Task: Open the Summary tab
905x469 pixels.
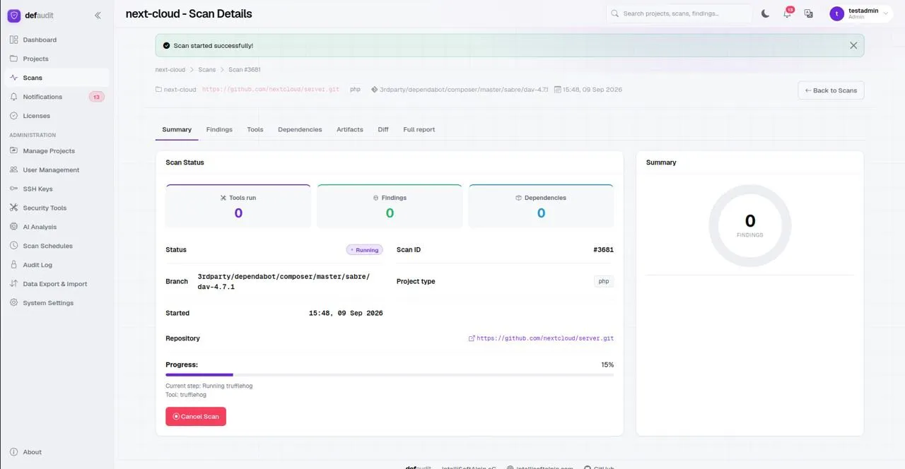Action: coord(177,129)
